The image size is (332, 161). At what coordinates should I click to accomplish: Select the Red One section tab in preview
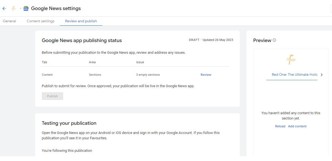294,75
